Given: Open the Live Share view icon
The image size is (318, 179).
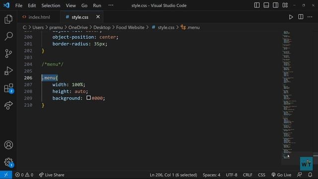Looking at the screenshot, I should click(x=8, y=105).
